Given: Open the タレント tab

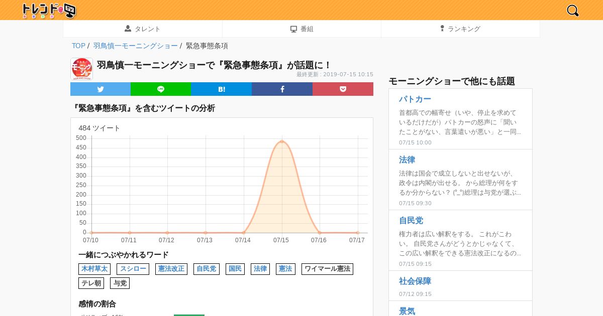Looking at the screenshot, I should click(143, 29).
